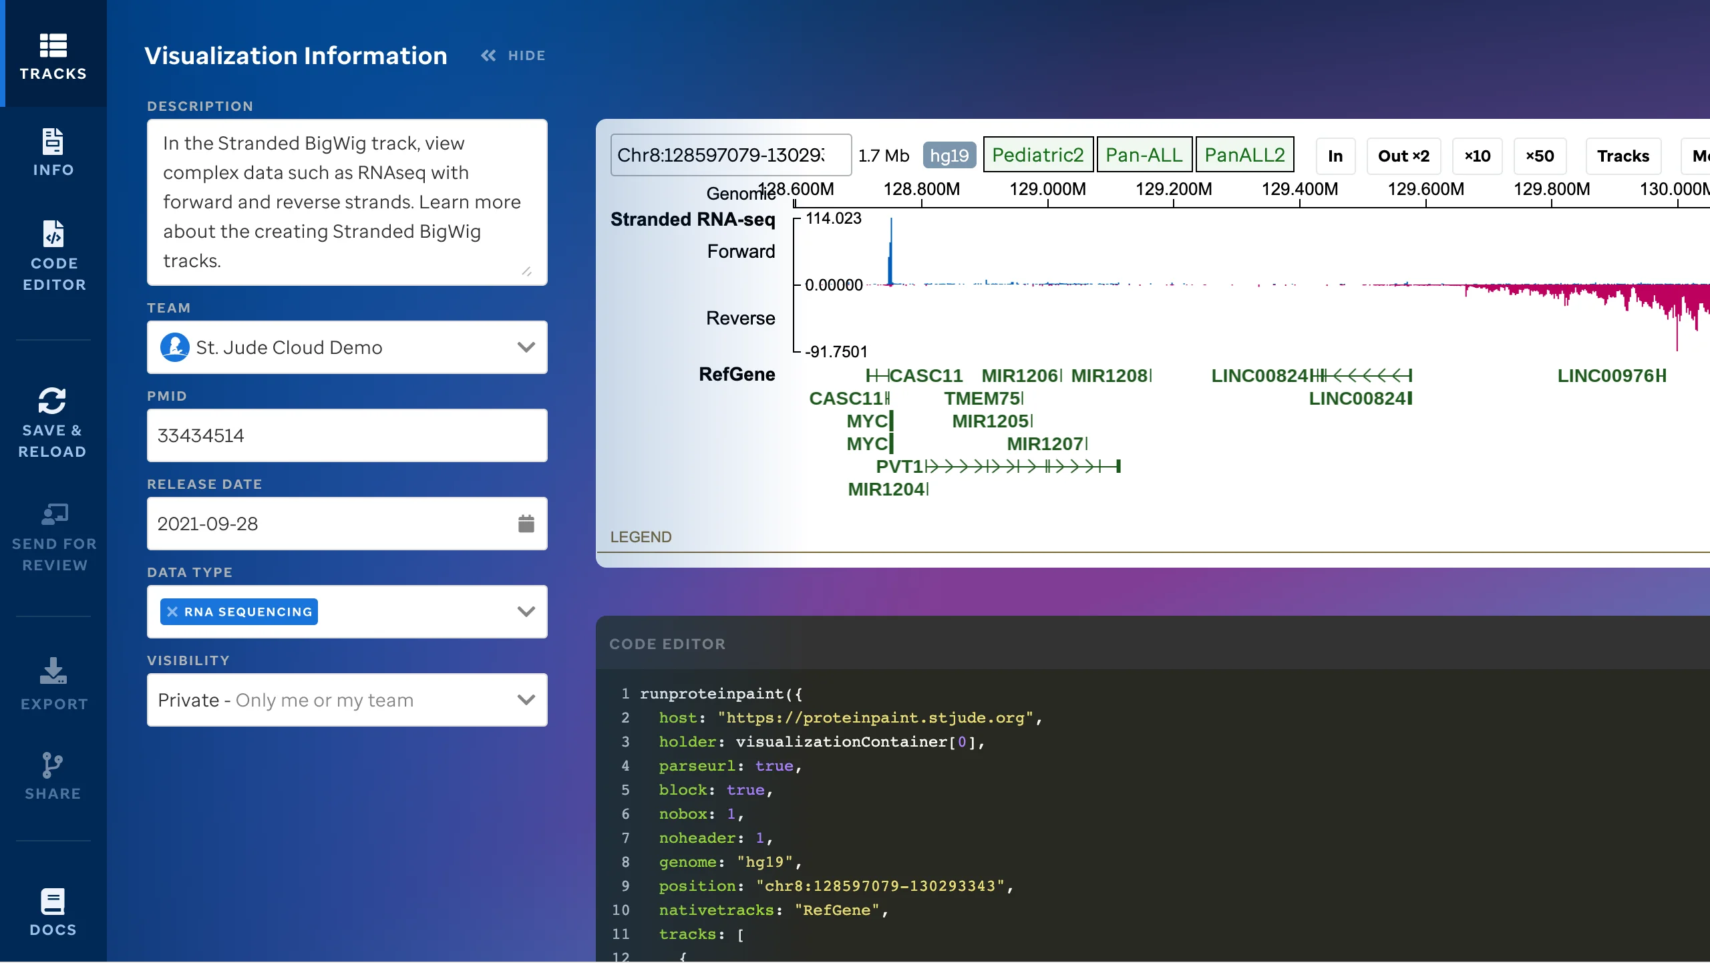Click the hg19 genome badge
This screenshot has width=1710, height=963.
949,156
